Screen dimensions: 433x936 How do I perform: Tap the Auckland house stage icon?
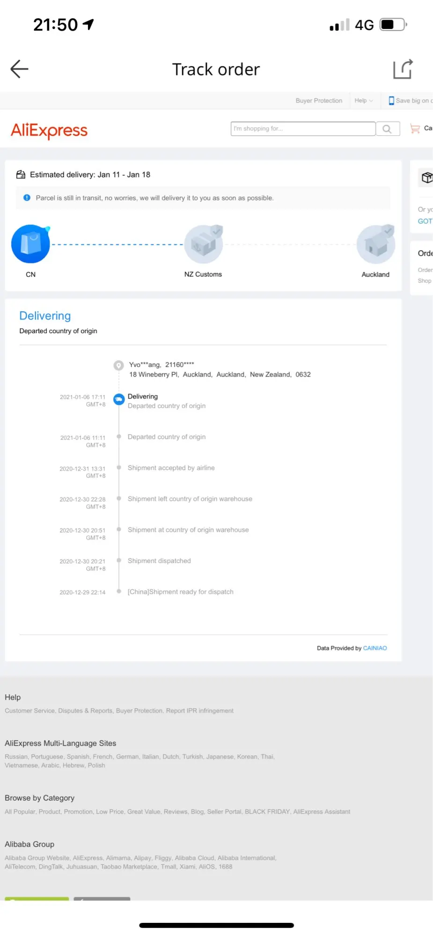pyautogui.click(x=376, y=244)
